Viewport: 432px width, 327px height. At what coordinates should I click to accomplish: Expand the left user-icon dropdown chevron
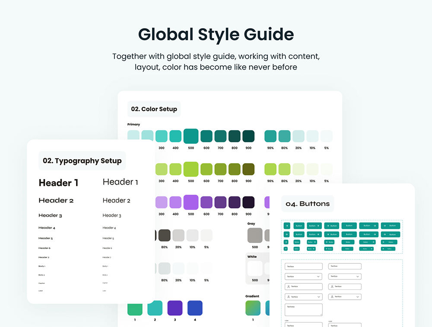pos(318,297)
